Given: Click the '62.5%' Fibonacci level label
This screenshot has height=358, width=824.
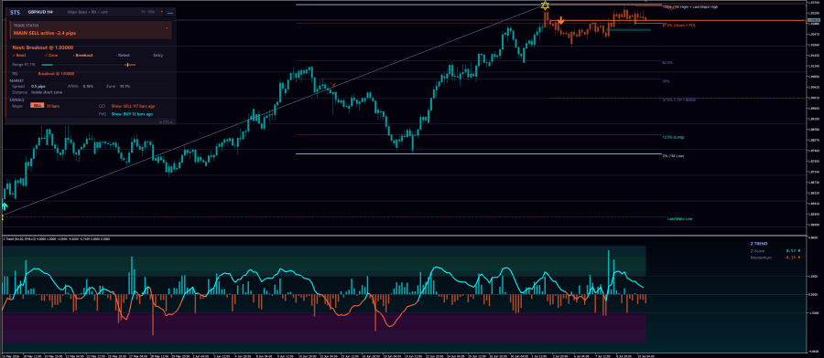Looking at the screenshot, I should (667, 62).
